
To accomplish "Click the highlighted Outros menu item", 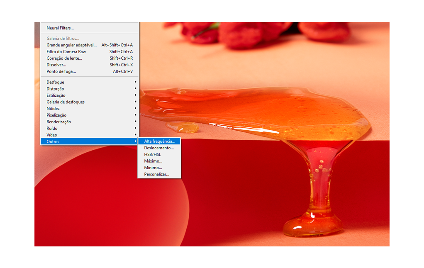I will (90, 141).
